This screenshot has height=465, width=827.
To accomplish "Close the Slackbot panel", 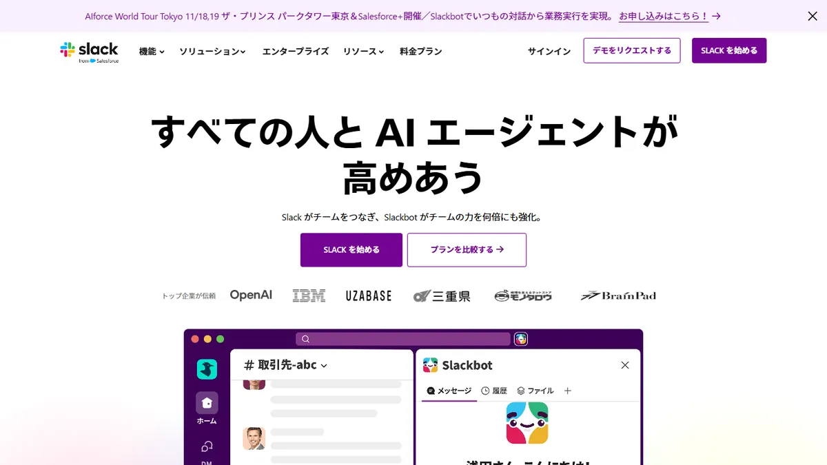I will coord(625,365).
